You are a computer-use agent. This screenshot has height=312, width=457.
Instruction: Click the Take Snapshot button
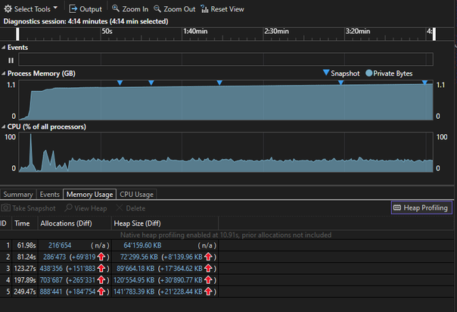(x=28, y=208)
